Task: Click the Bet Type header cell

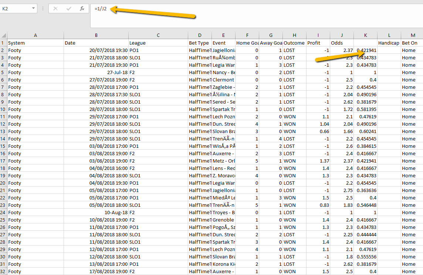Action: 200,43
